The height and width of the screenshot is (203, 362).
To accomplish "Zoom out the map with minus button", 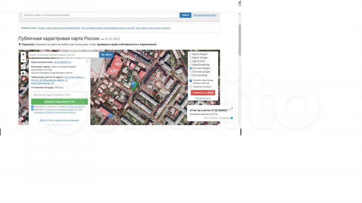I will click(23, 60).
